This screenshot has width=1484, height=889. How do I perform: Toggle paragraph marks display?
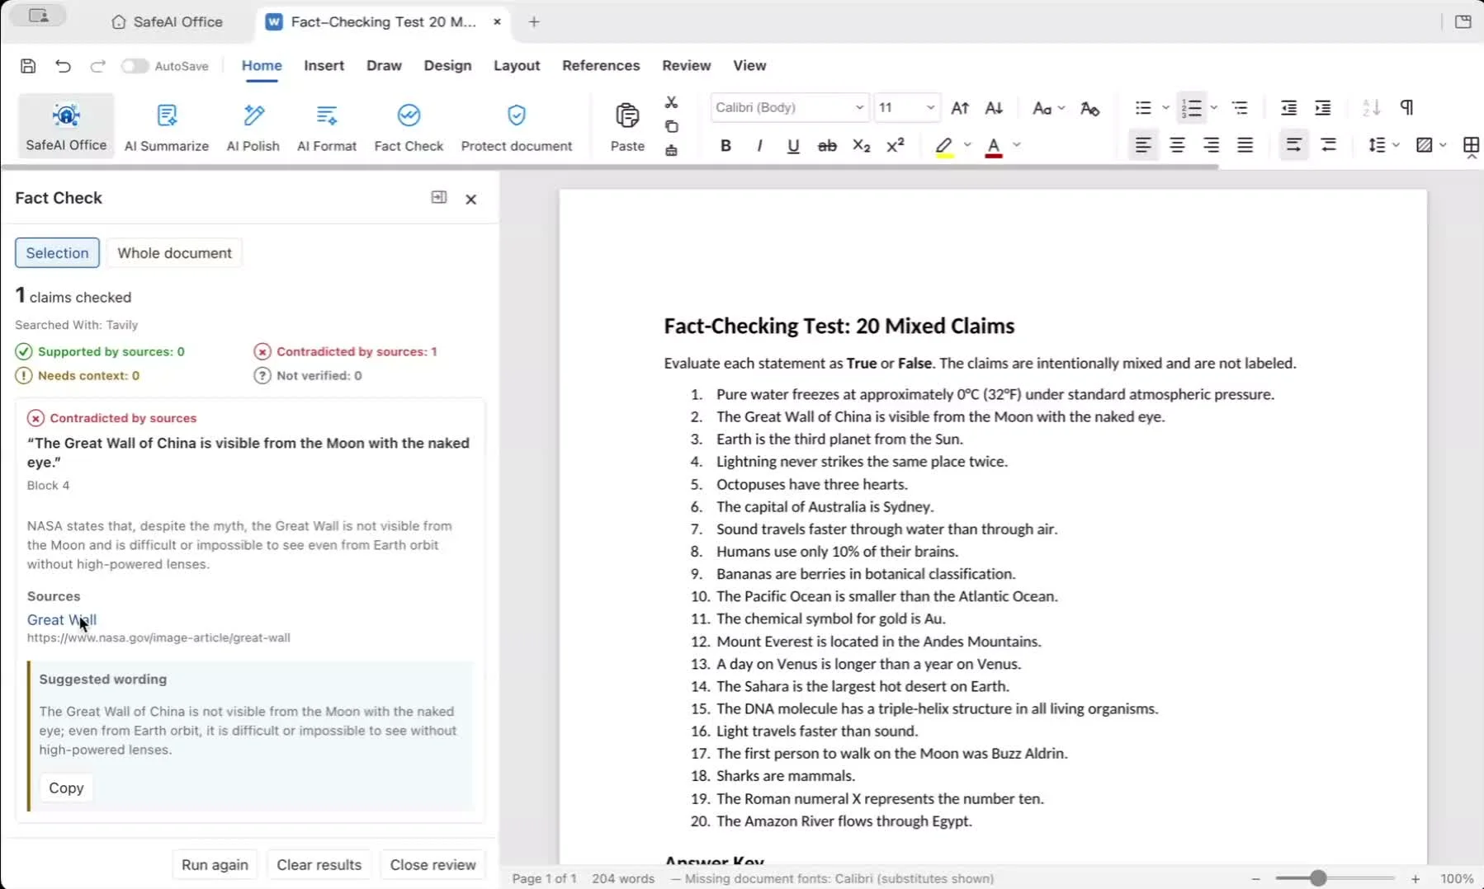tap(1406, 108)
